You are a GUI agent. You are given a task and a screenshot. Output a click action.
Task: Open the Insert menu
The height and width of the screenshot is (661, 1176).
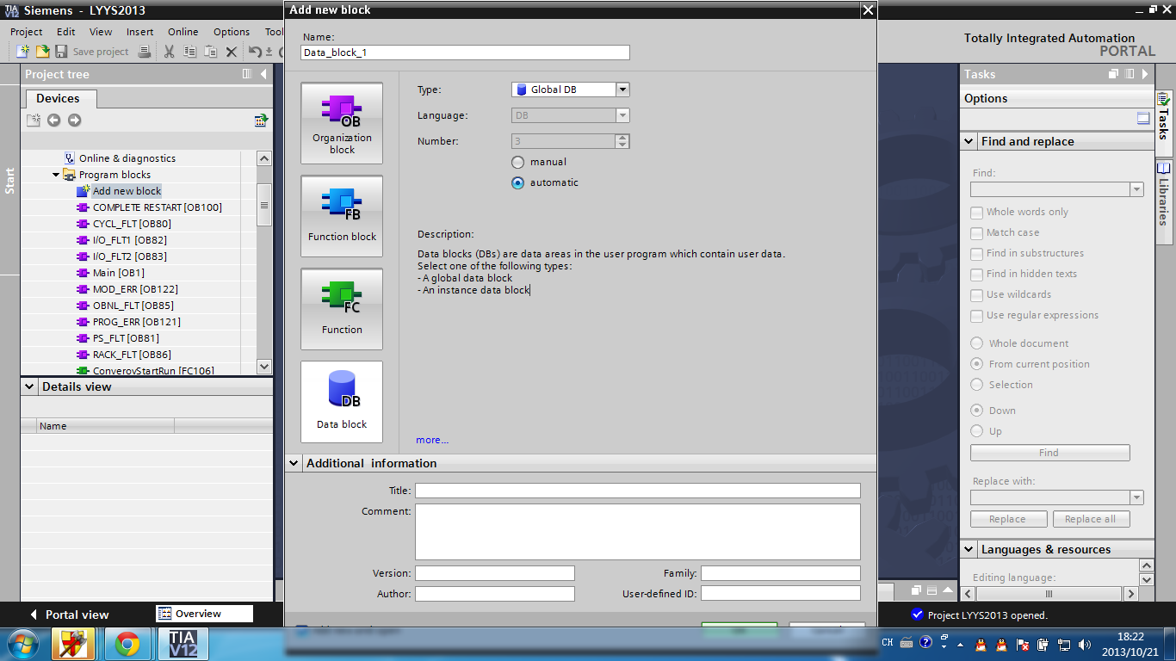[139, 32]
